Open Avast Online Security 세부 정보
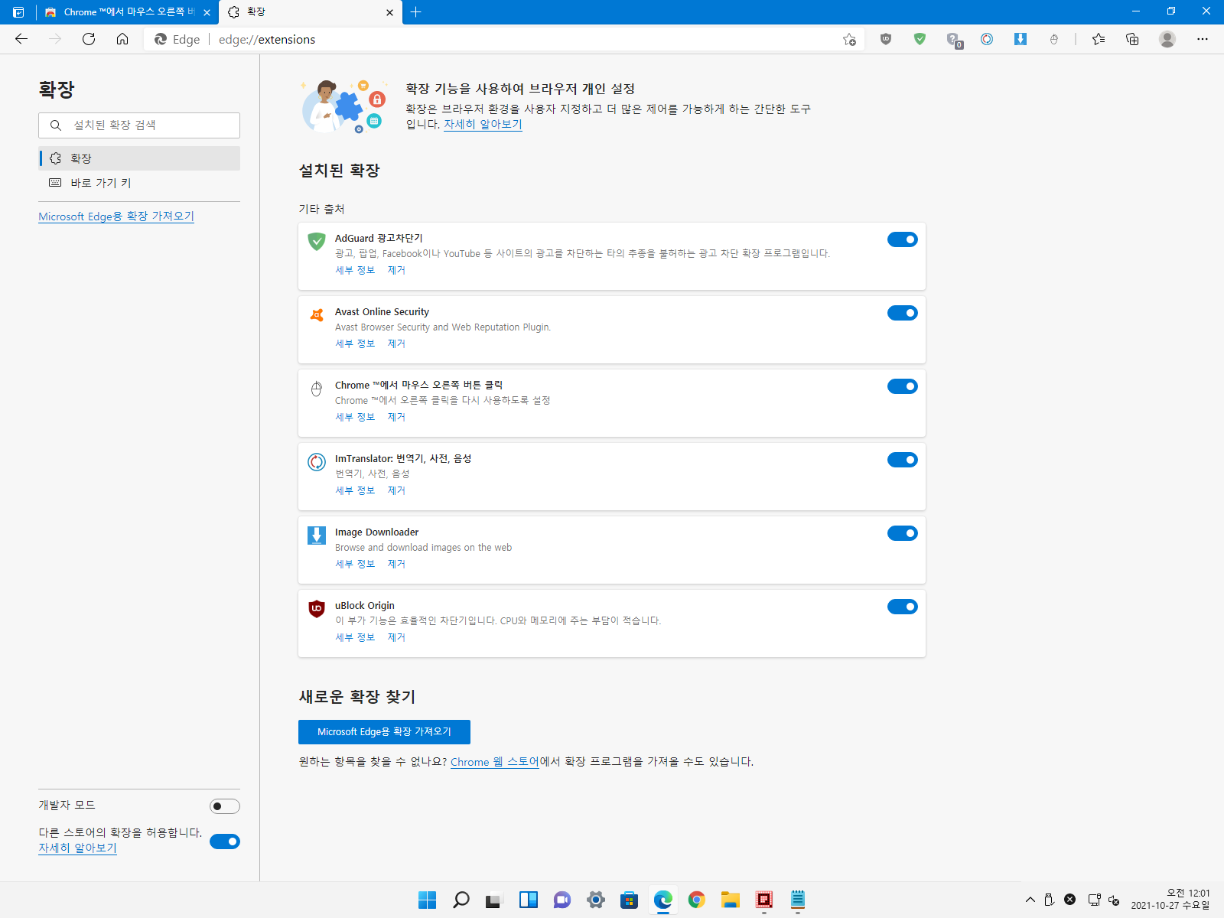 pyautogui.click(x=355, y=343)
